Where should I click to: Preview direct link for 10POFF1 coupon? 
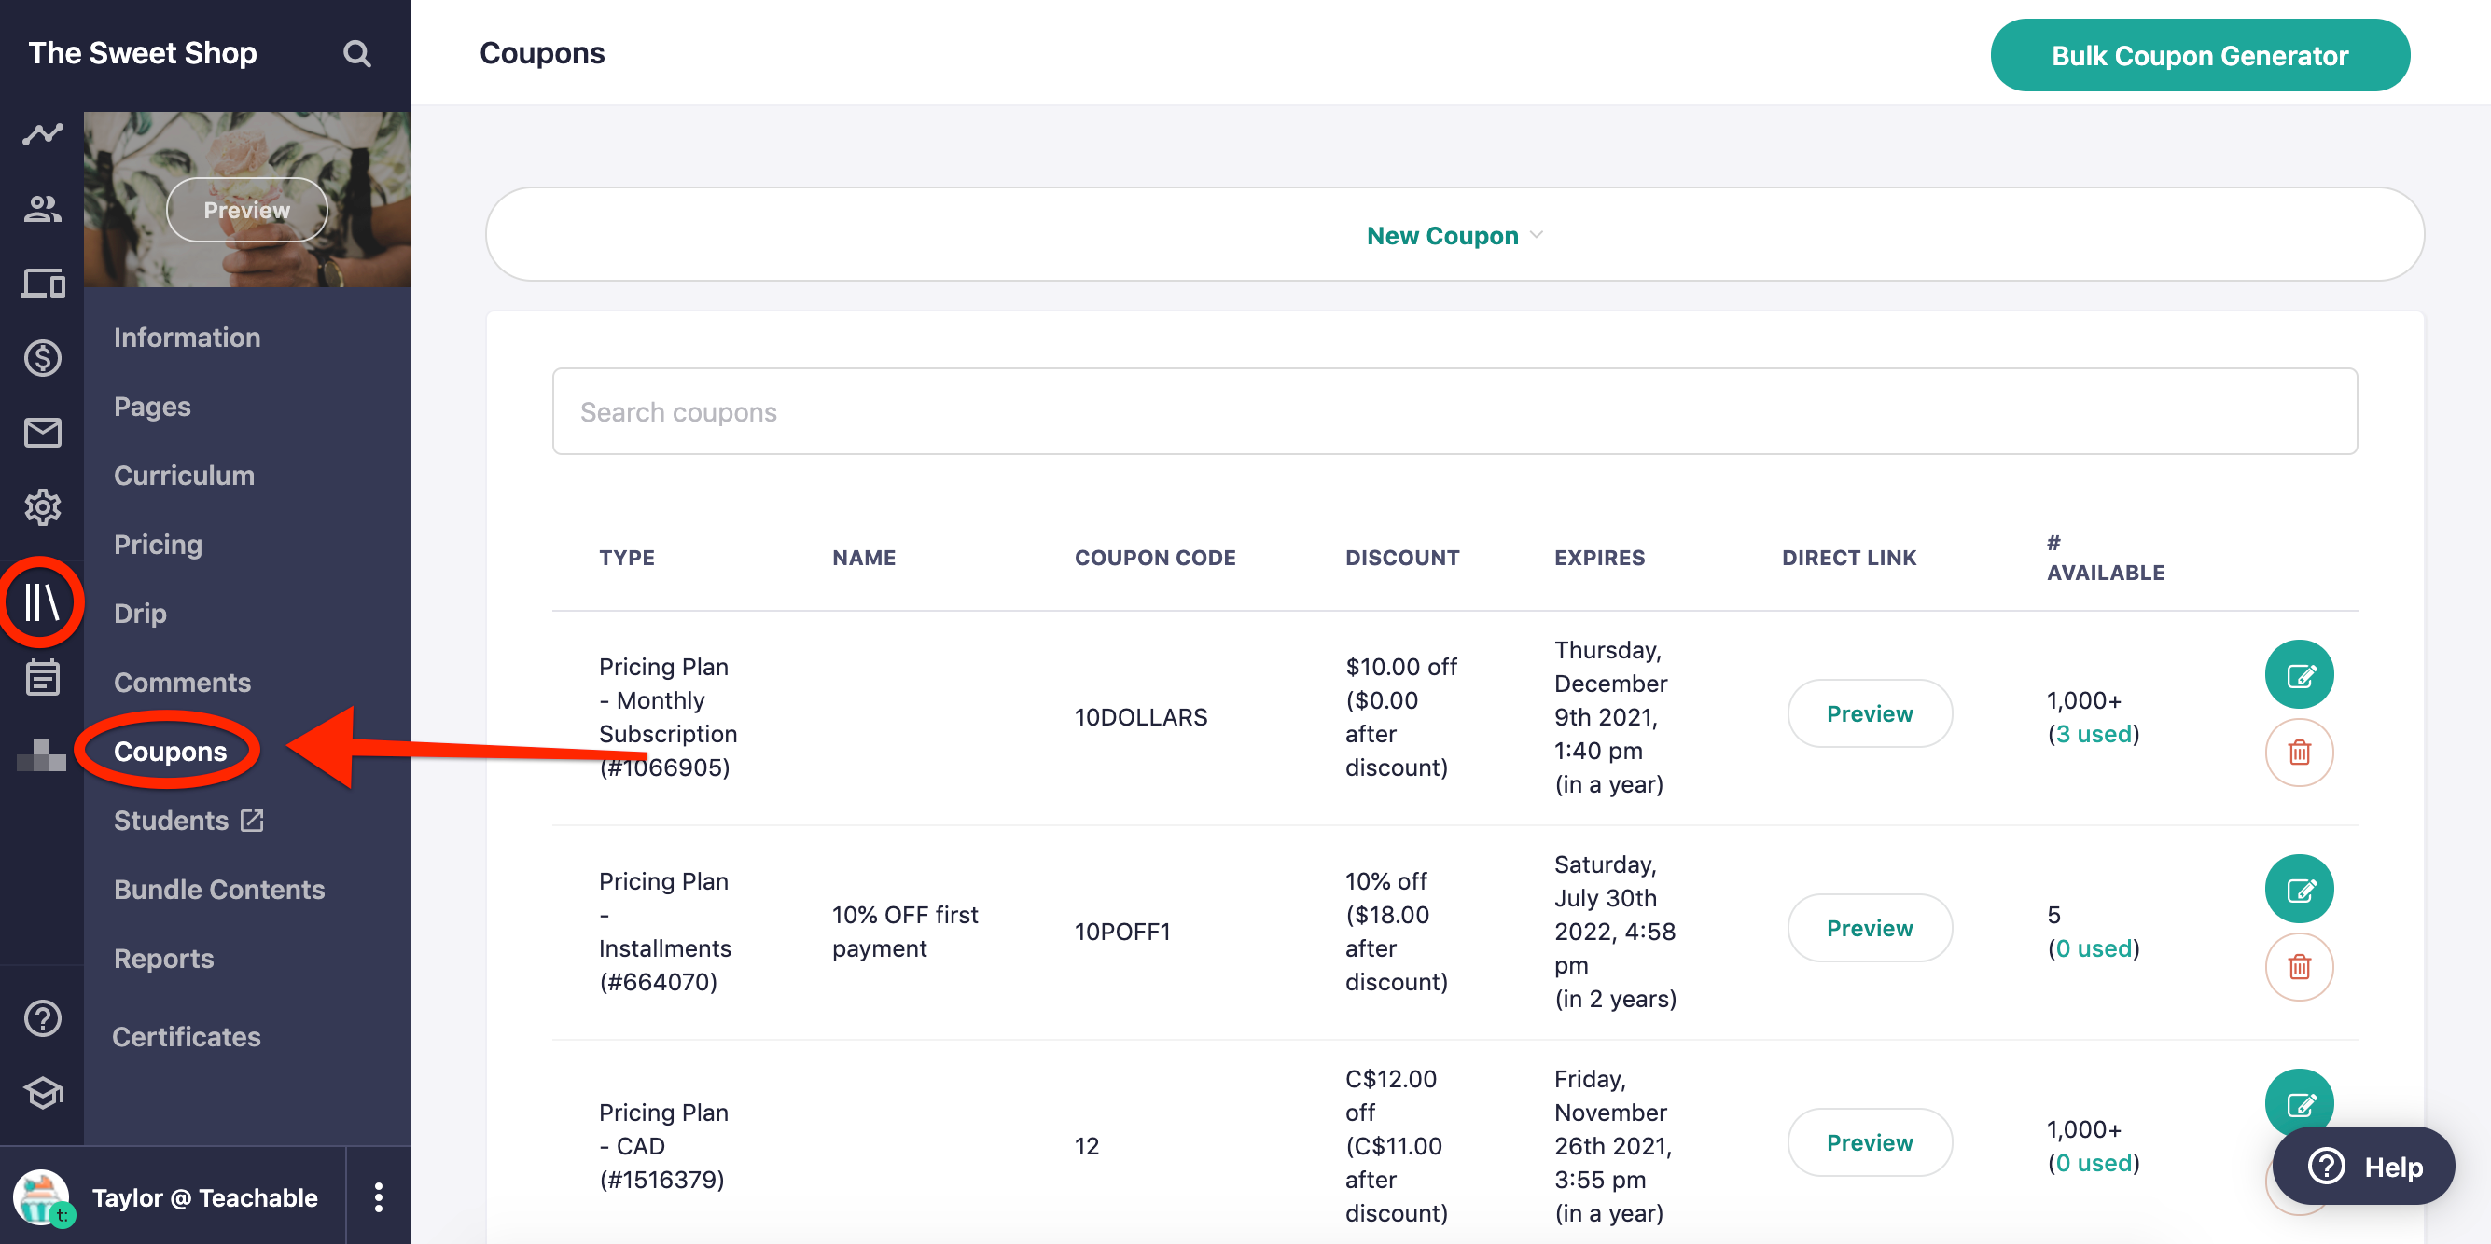coord(1868,928)
